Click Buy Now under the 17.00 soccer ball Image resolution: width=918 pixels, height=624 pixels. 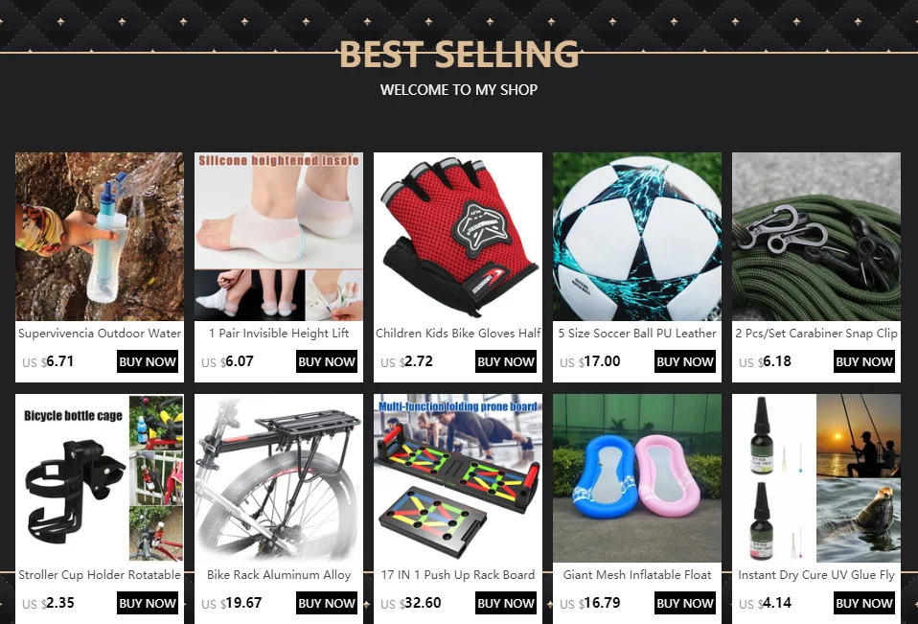(x=685, y=361)
